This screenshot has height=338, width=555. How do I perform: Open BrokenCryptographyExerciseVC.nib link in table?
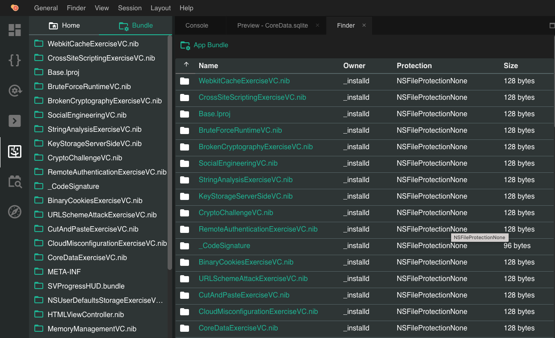click(255, 147)
